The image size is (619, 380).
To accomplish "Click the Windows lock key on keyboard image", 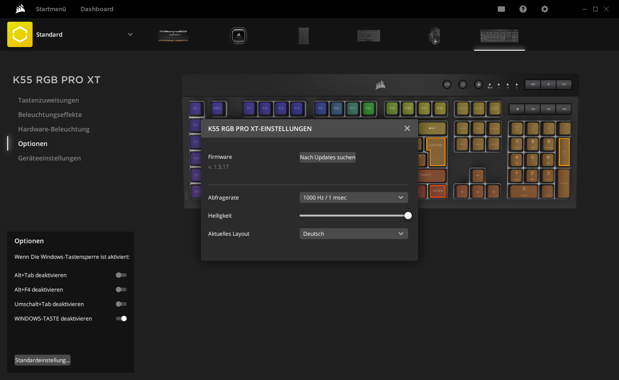I will click(478, 84).
